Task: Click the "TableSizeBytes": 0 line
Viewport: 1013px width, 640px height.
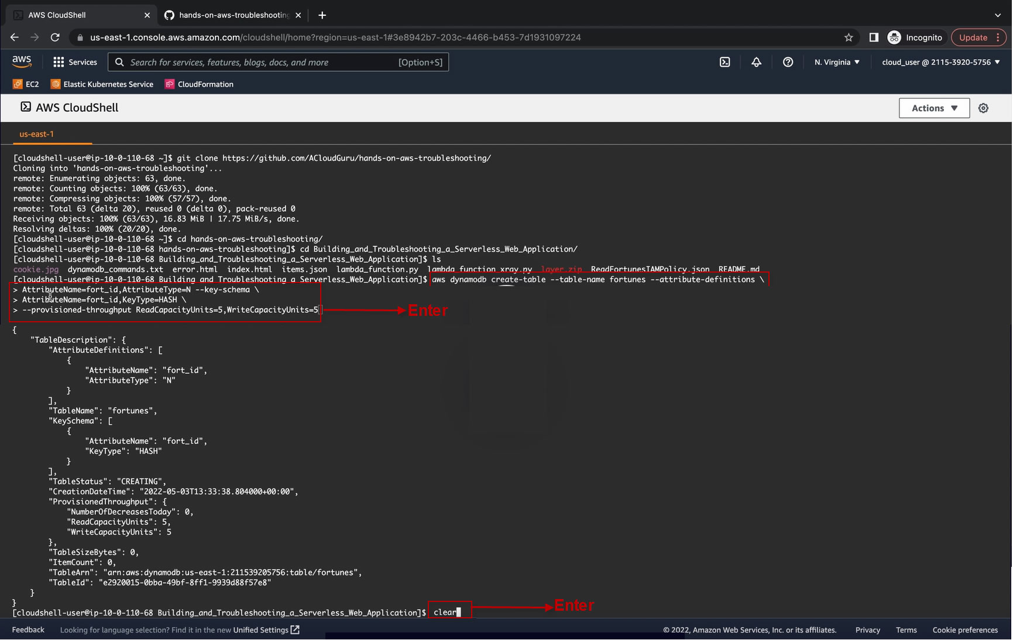Action: [x=94, y=552]
